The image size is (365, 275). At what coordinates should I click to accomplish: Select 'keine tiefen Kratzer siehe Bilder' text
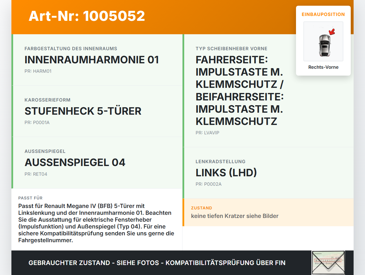[235, 216]
